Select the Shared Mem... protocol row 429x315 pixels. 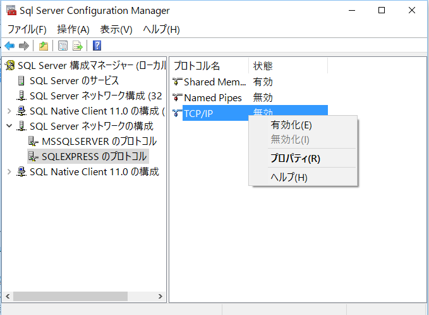click(215, 82)
